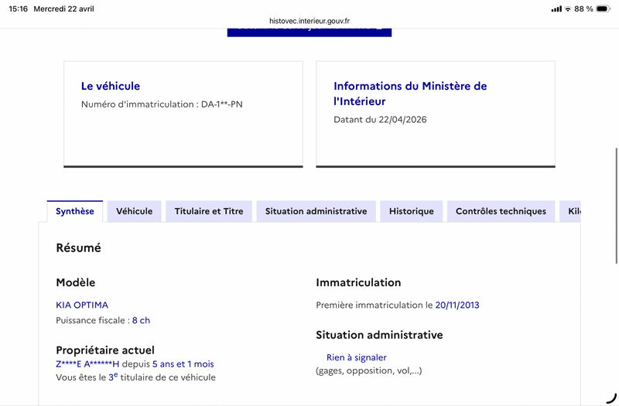Tap the cellular signal bars icon
This screenshot has width=619, height=406.
click(556, 9)
